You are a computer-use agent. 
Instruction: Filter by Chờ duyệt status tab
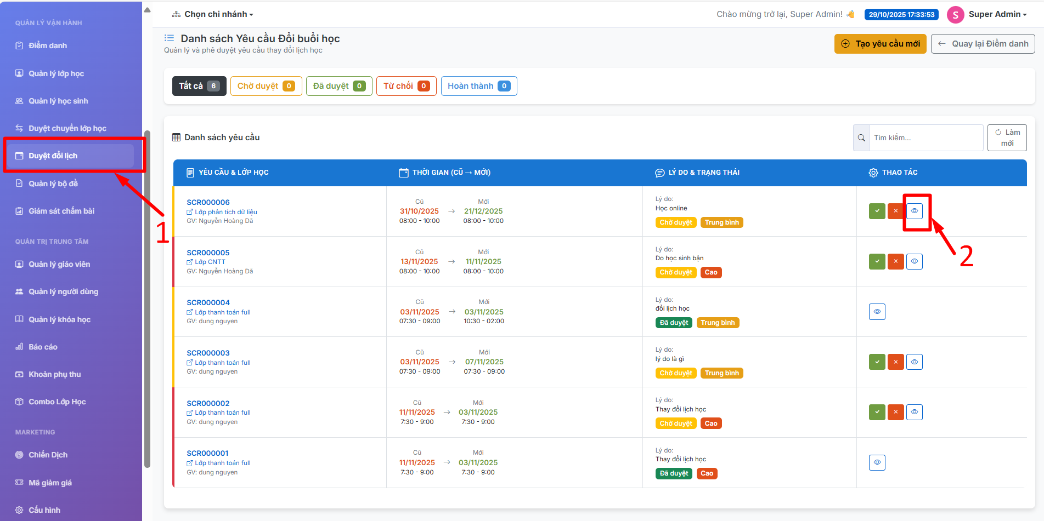(266, 86)
